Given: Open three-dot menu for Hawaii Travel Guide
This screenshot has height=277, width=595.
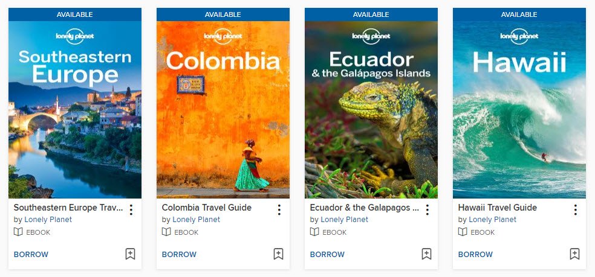Looking at the screenshot, I should coord(575,209).
